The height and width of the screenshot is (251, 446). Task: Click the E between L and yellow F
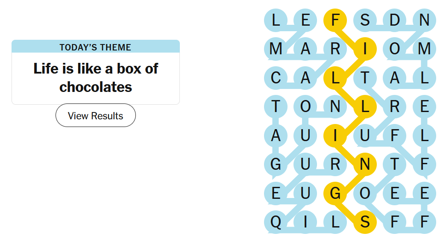[x=305, y=20]
